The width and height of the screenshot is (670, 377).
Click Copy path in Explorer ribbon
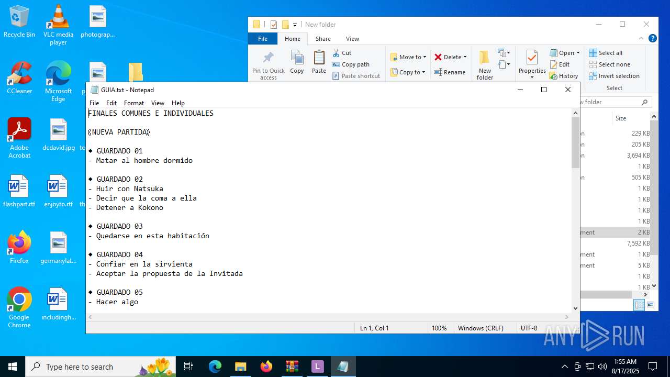click(351, 64)
